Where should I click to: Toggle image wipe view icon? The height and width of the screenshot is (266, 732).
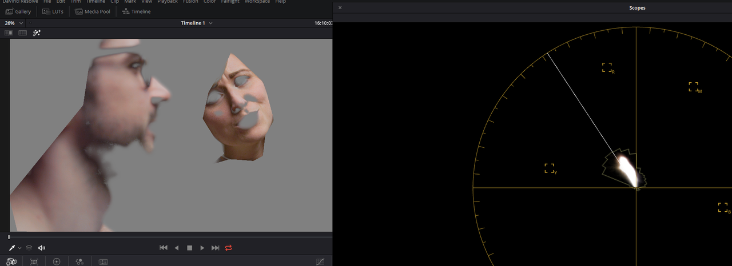coord(9,33)
